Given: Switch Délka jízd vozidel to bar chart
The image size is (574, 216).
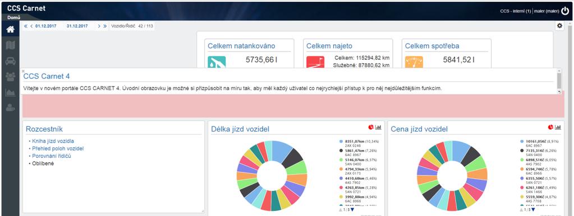Looking at the screenshot, I should (x=378, y=127).
